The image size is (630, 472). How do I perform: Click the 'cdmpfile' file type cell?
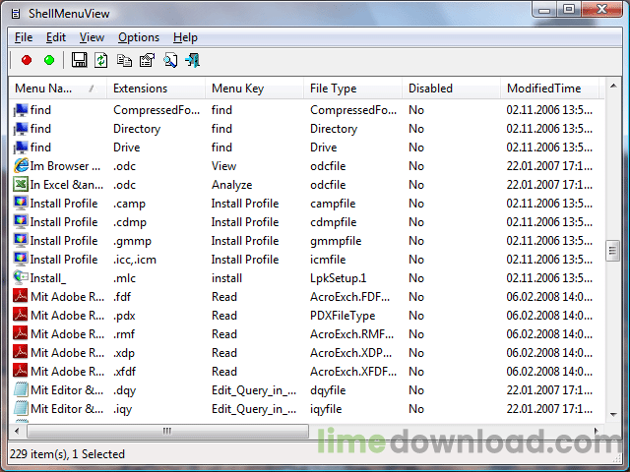(333, 222)
